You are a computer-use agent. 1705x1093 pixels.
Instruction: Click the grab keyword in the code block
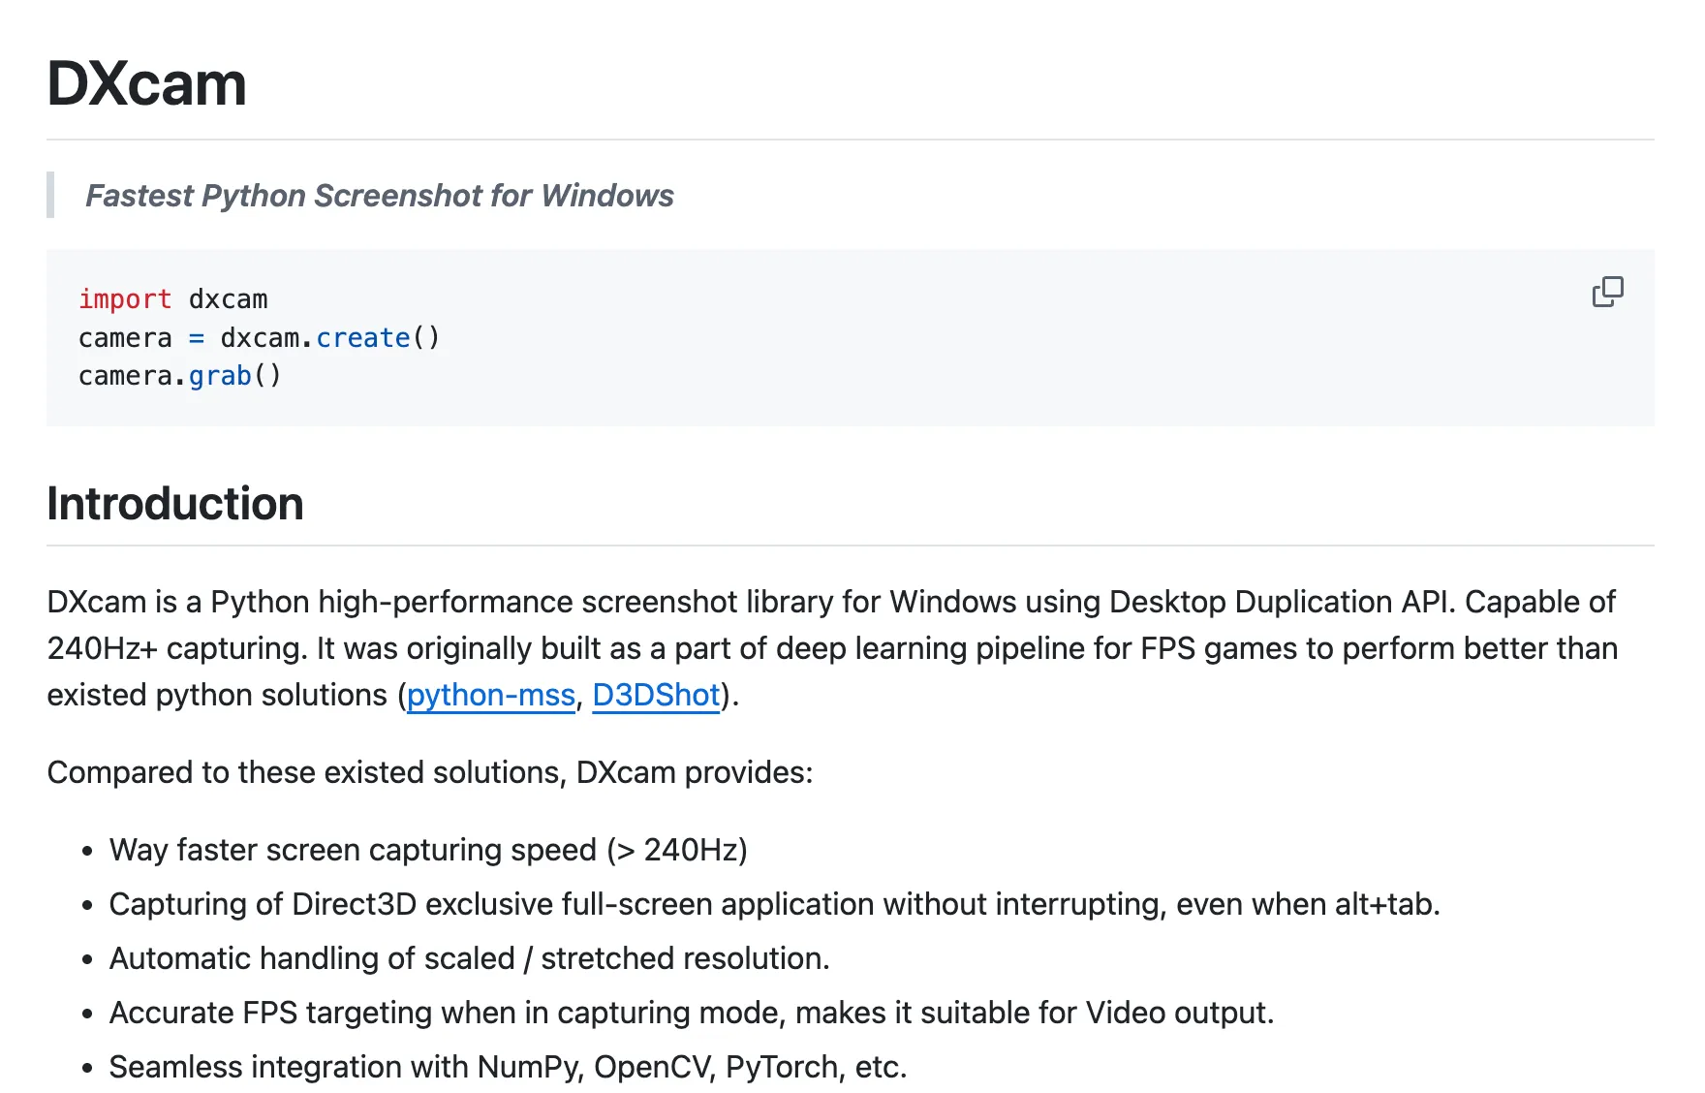tap(221, 376)
